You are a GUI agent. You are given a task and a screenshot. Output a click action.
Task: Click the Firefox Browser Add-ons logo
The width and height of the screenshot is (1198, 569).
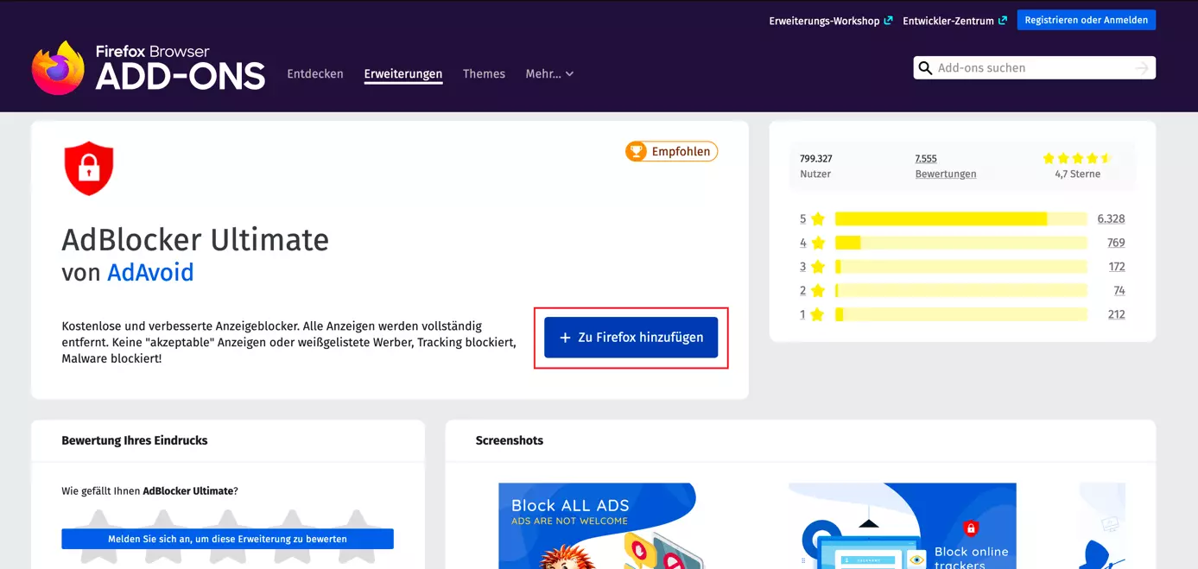(149, 67)
